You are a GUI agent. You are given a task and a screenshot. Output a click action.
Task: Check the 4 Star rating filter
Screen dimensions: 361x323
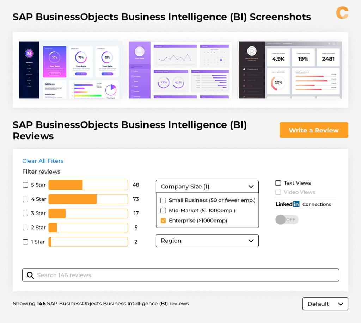pyautogui.click(x=25, y=199)
